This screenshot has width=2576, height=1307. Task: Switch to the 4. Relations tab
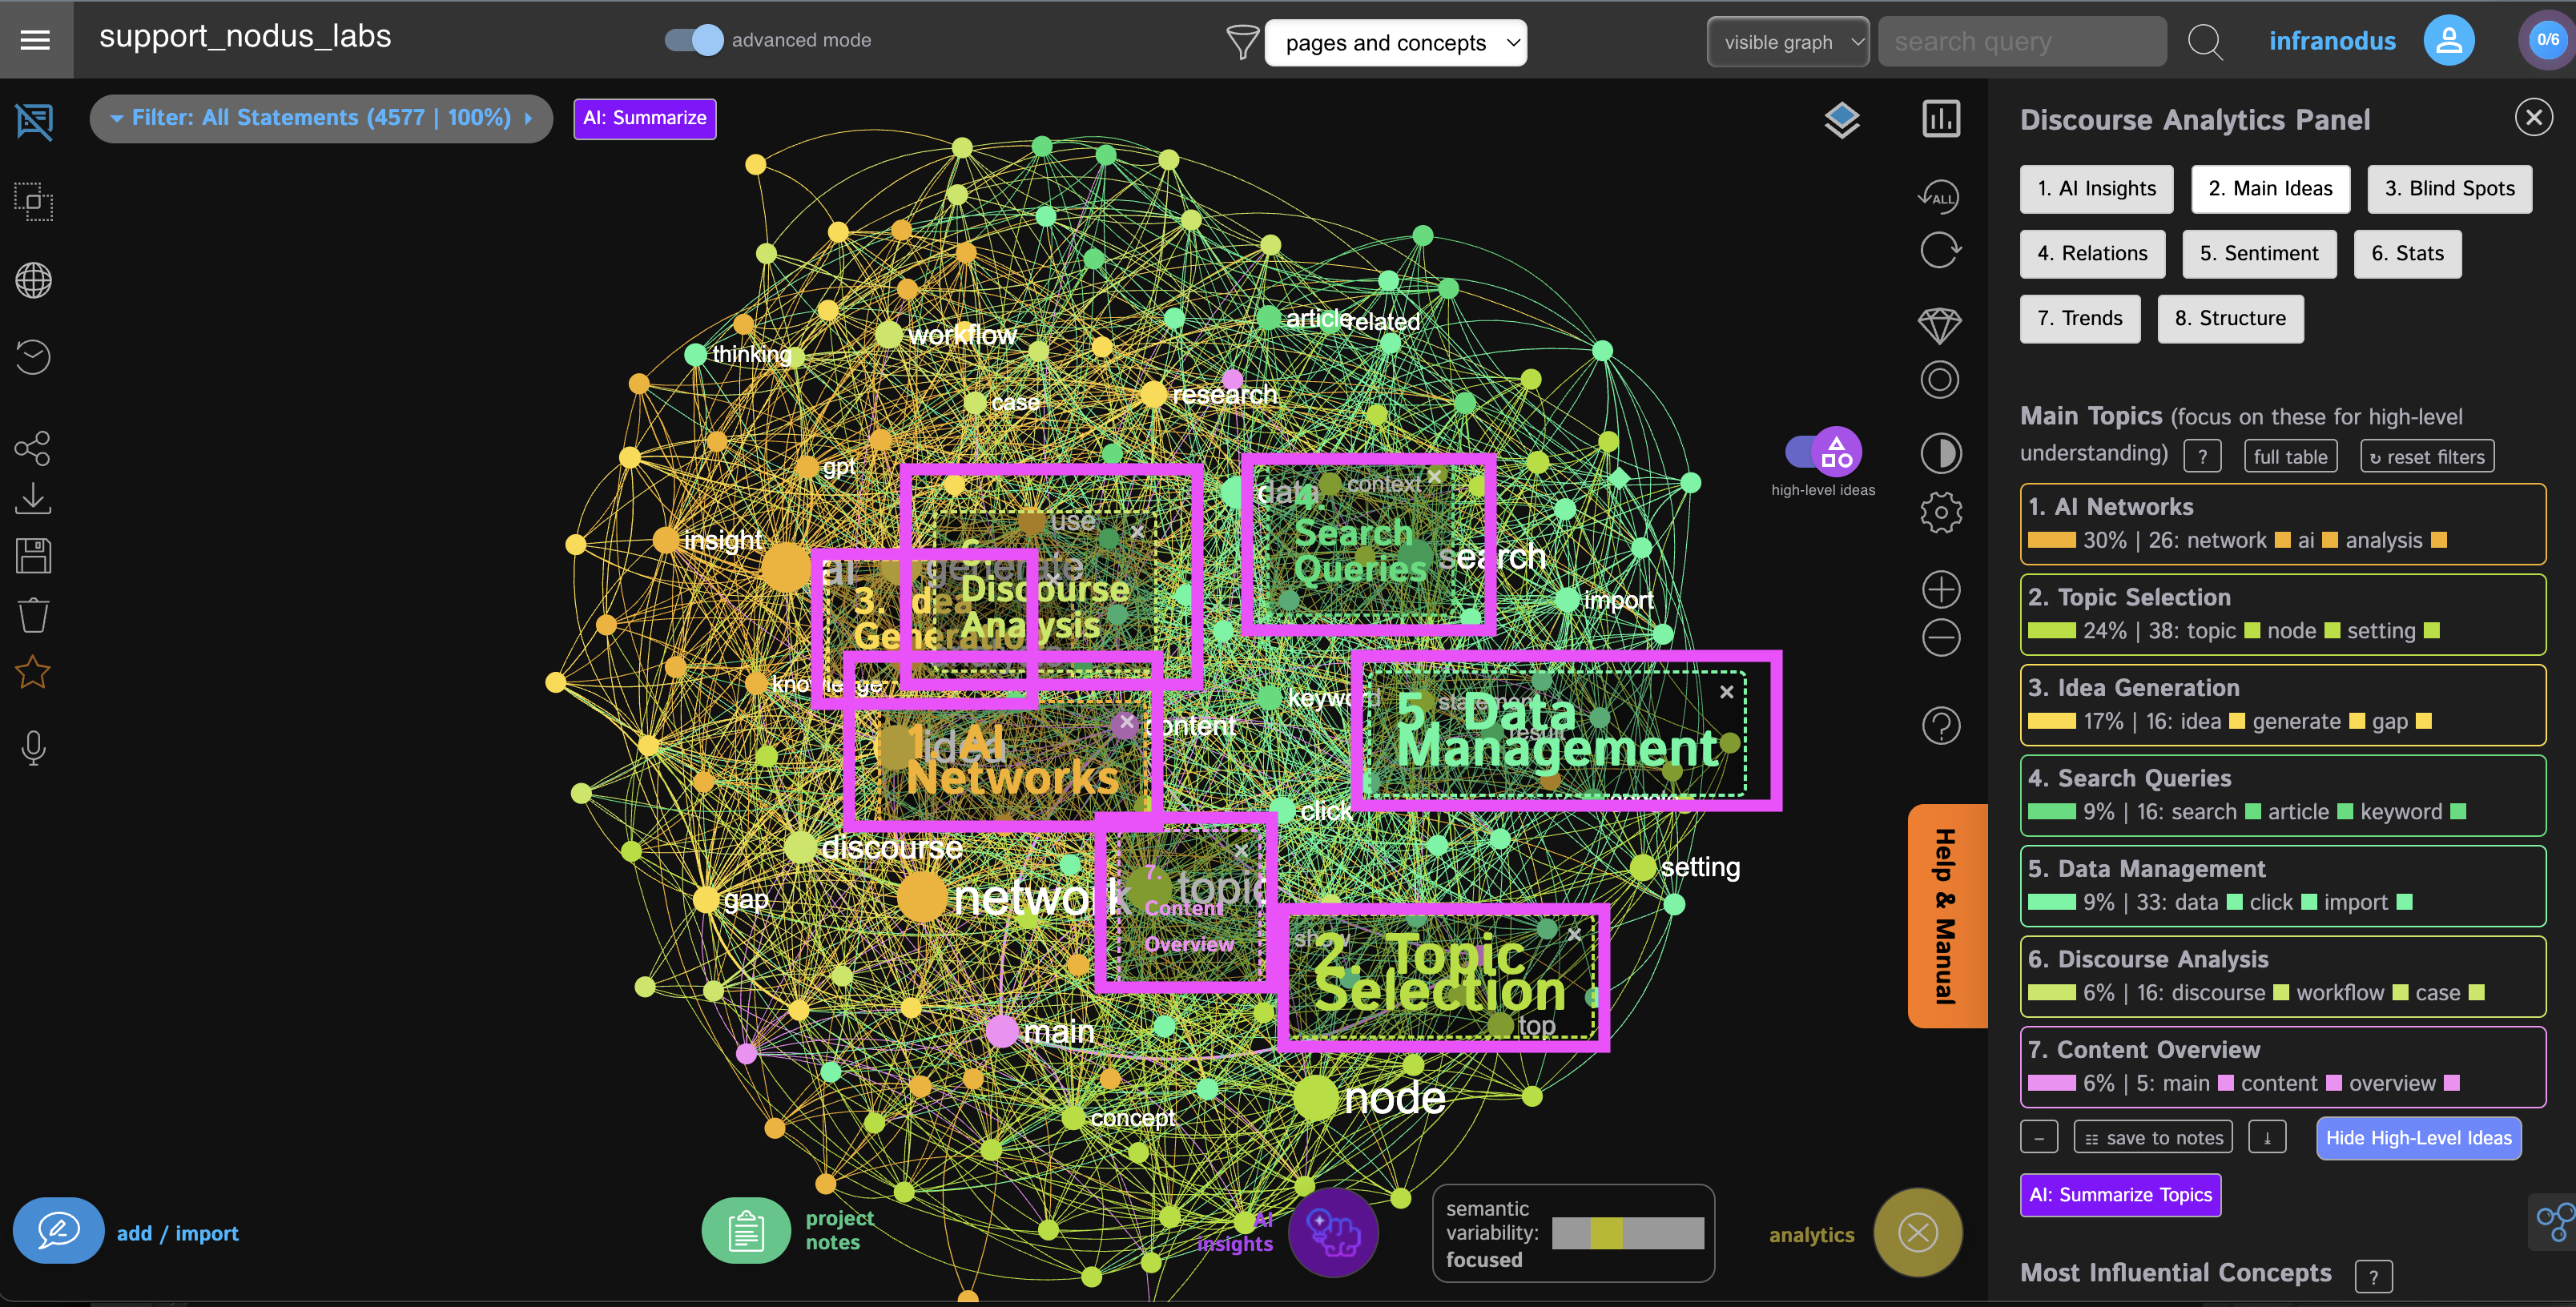[2092, 254]
